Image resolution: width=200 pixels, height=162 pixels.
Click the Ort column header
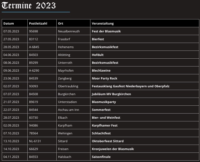[61, 24]
